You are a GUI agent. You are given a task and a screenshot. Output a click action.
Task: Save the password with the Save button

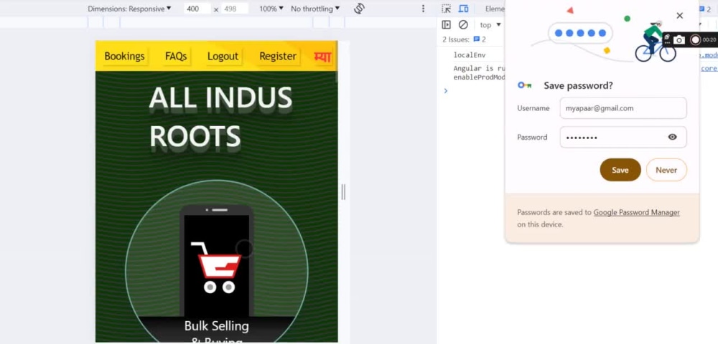tap(620, 170)
